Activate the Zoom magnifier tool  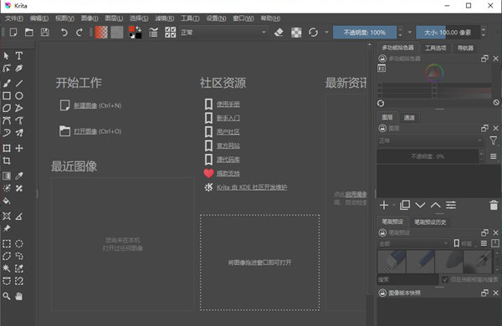[7, 296]
